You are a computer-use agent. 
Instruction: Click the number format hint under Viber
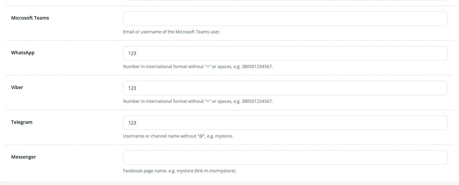[198, 101]
